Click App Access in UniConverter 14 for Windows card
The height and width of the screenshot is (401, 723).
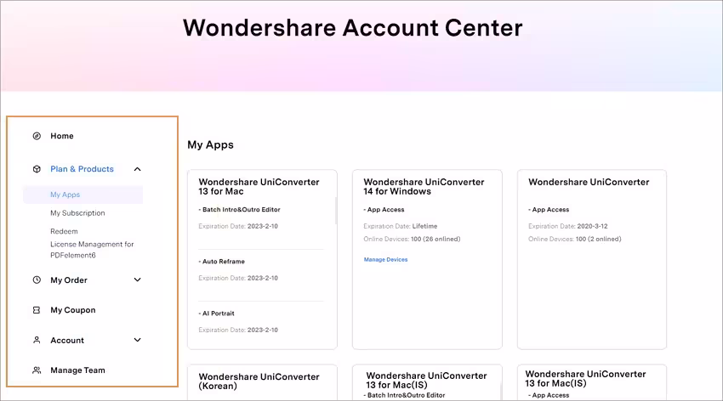(385, 210)
